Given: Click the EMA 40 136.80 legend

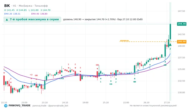Looking at the screenshot, I should pyautogui.click(x=39, y=14).
